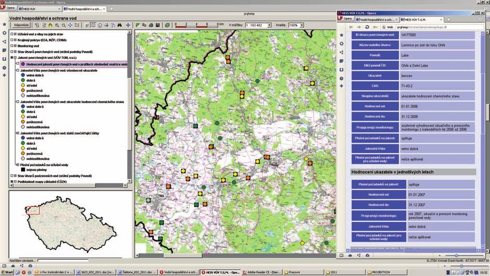
Task: Click the printer icon in map toolbar
Action: click(x=151, y=25)
